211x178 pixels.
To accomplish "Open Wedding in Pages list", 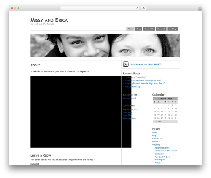I will pyautogui.click(x=156, y=145).
